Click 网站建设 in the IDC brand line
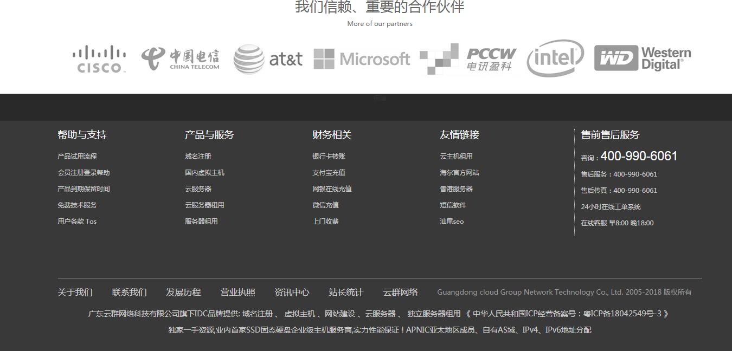Screen dimensions: 732x351 coord(339,314)
